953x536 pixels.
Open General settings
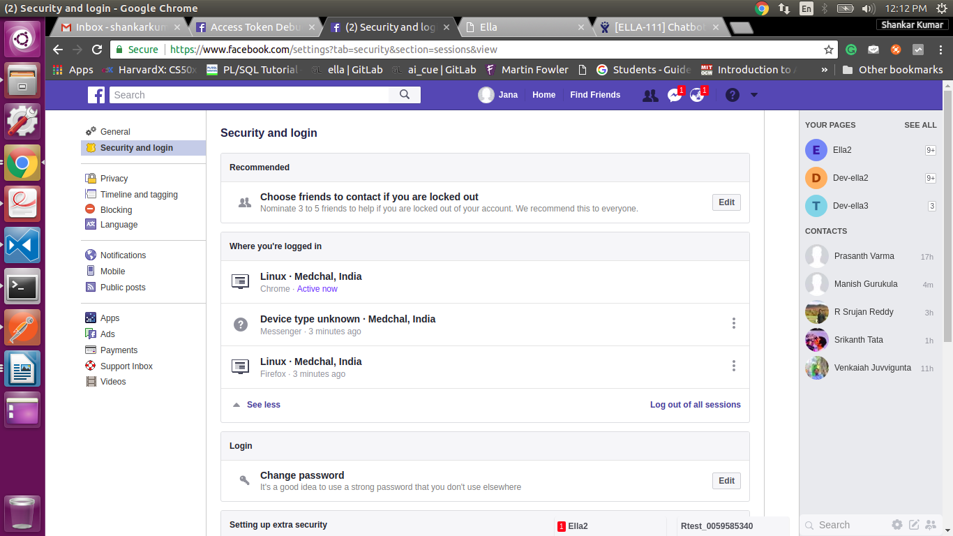[x=115, y=131]
